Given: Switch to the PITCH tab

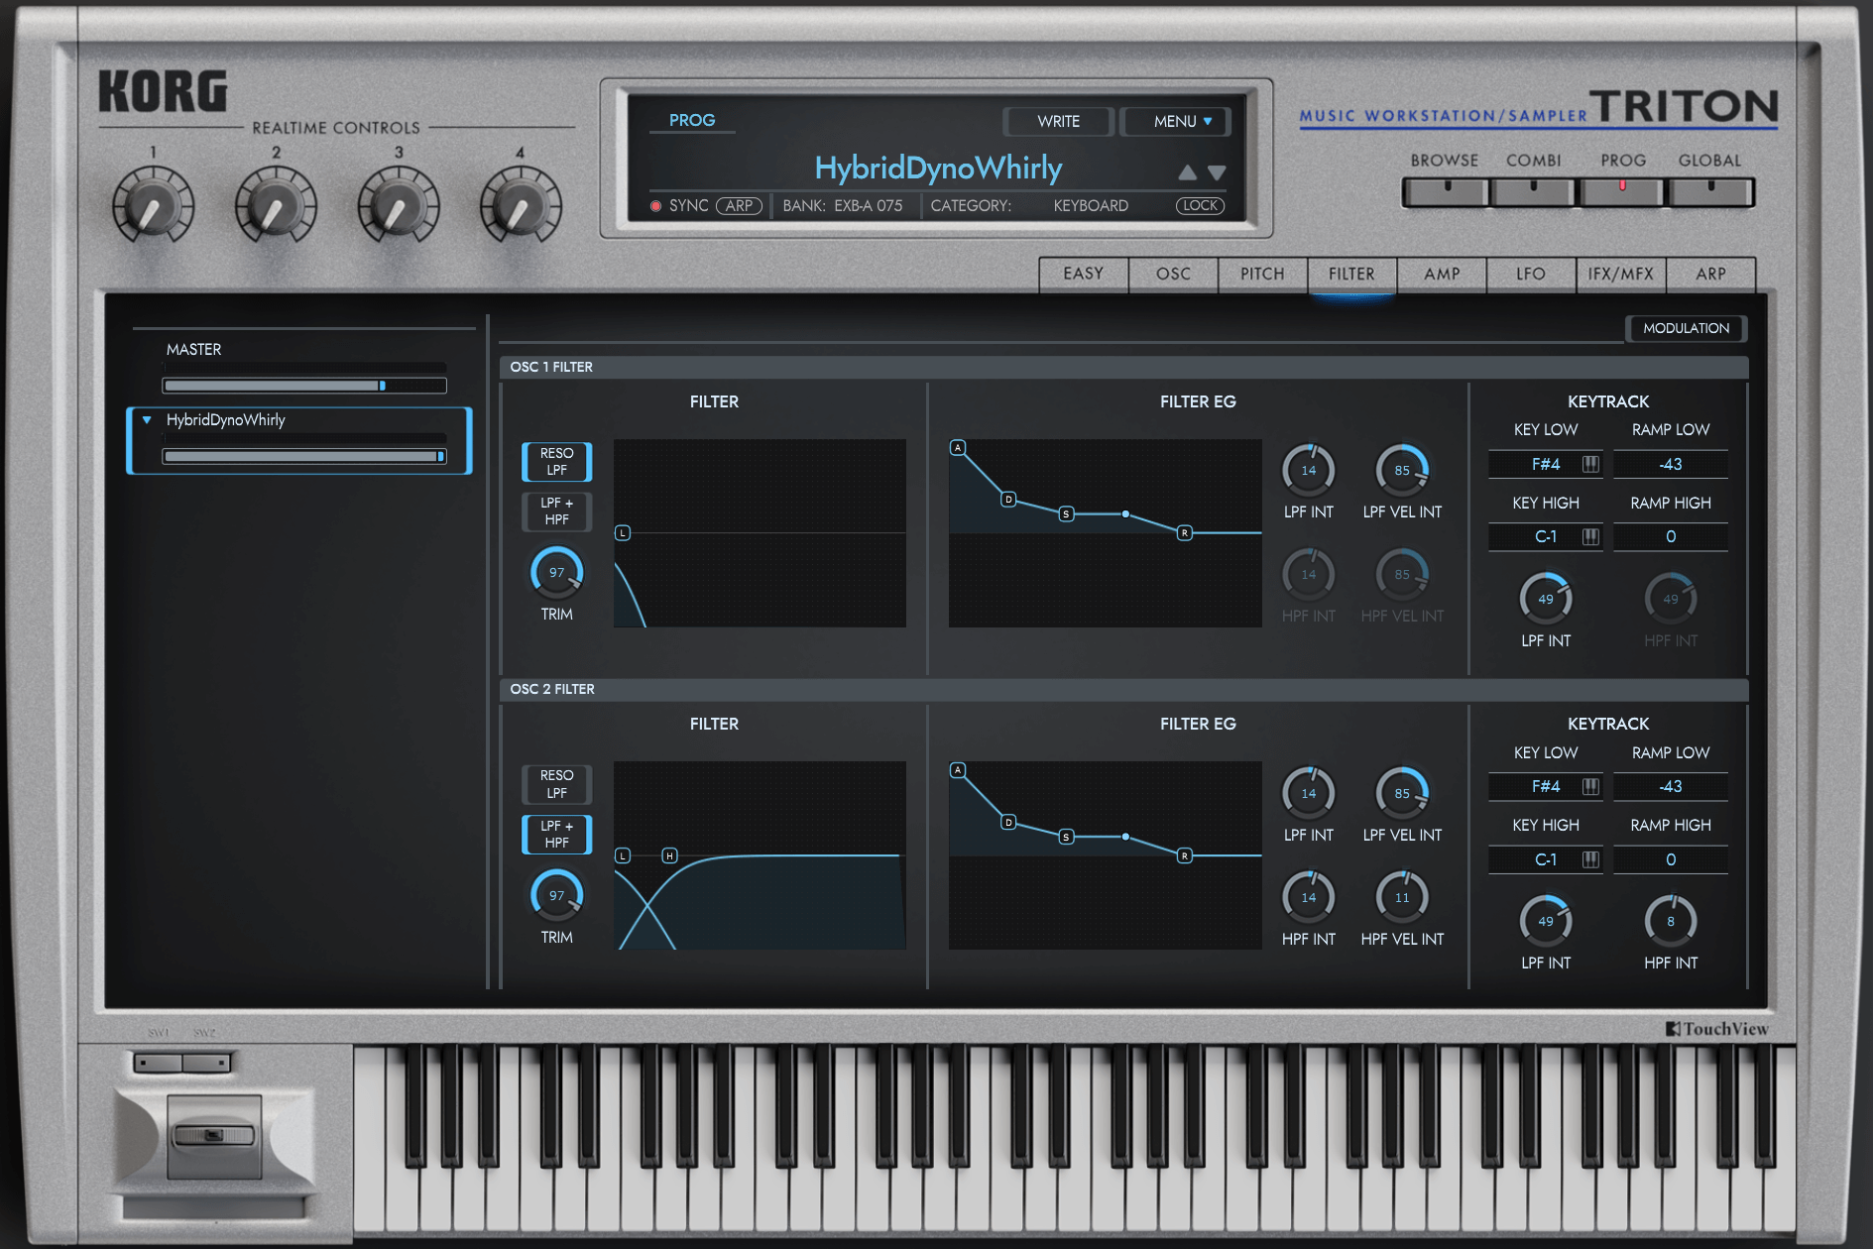Looking at the screenshot, I should coord(1262,274).
